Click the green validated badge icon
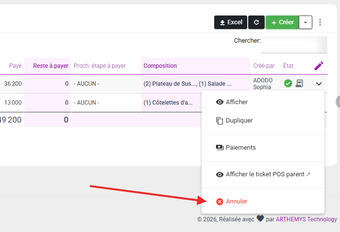340x232 pixels. (x=288, y=83)
